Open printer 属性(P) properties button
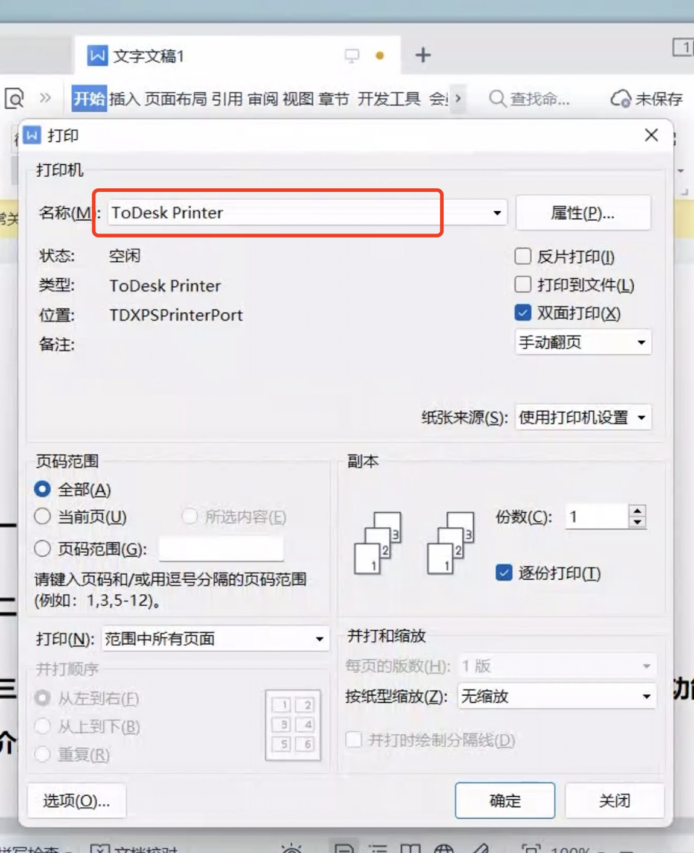The width and height of the screenshot is (694, 853). [x=583, y=212]
